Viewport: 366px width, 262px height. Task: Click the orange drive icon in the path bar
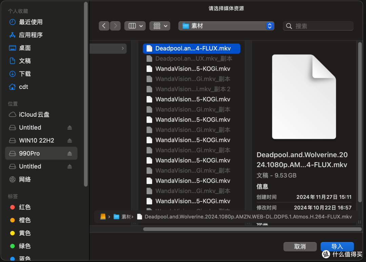(x=103, y=217)
